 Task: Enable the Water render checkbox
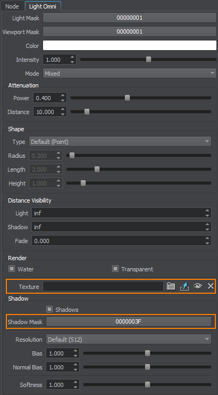[12, 269]
